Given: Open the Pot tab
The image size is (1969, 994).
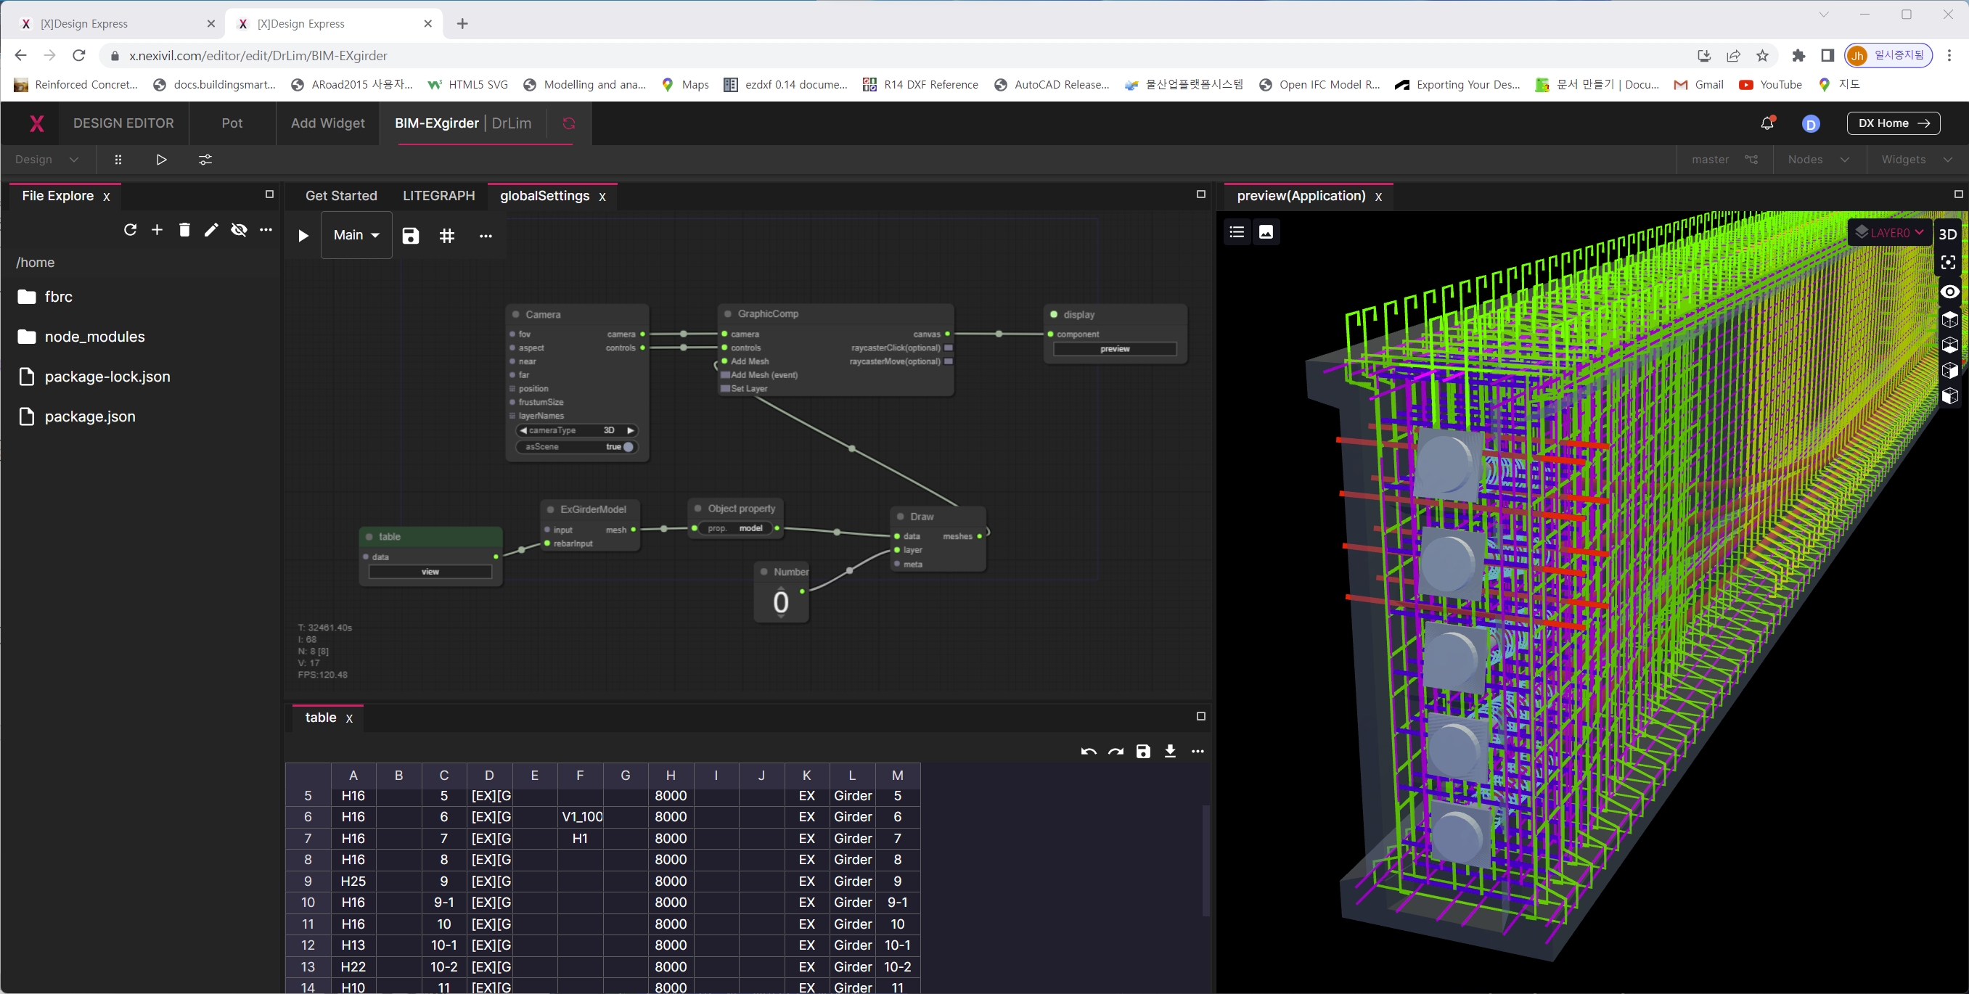Looking at the screenshot, I should (232, 123).
